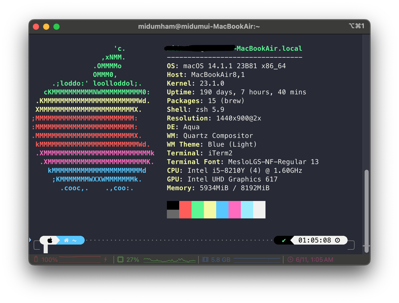Click the CPU usage graph sparkline
Viewport: 399px width, 303px height.
click(x=169, y=260)
